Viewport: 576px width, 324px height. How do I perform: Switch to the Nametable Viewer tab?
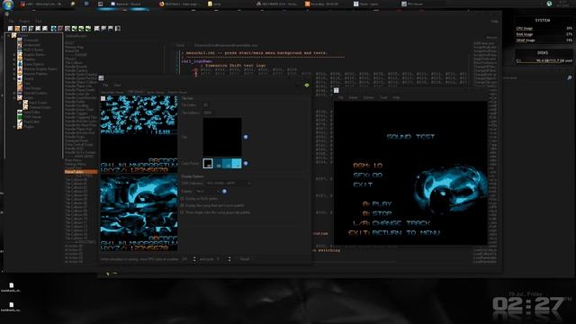pyautogui.click(x=112, y=92)
